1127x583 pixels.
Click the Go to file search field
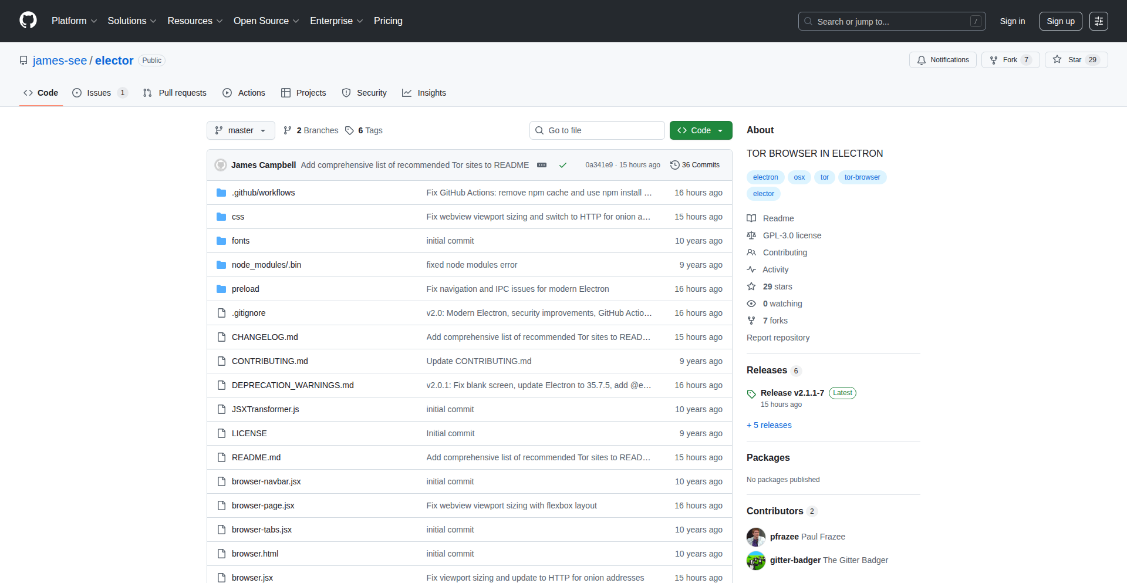(x=597, y=130)
